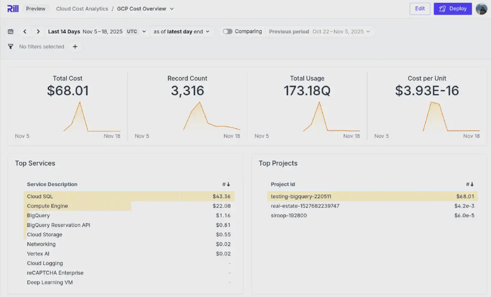Select the BigQuery service row

(129, 215)
